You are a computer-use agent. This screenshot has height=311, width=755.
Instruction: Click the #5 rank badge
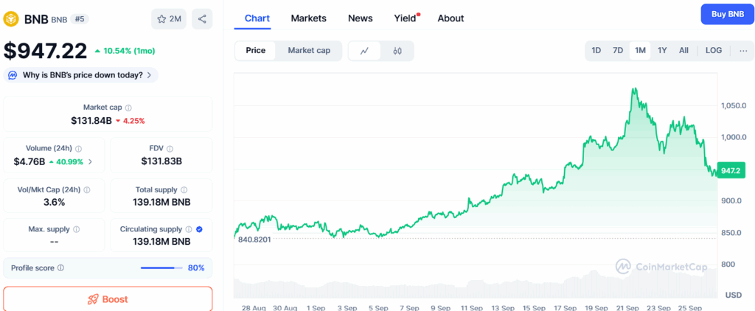[x=80, y=18]
